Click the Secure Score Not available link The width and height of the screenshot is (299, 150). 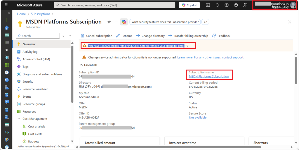[197, 118]
